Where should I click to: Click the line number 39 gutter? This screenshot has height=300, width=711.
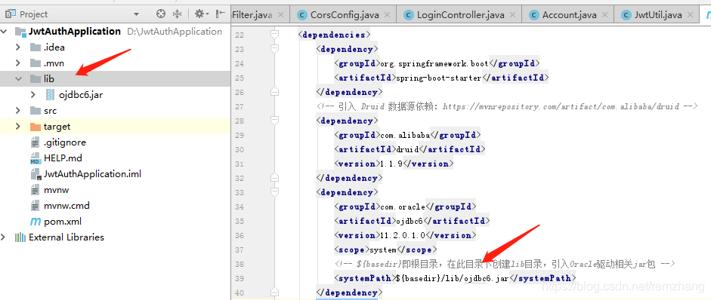coord(240,278)
